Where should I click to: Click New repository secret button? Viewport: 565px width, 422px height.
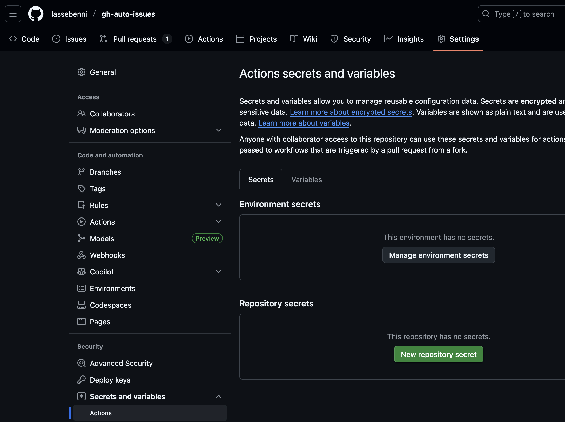coord(438,354)
